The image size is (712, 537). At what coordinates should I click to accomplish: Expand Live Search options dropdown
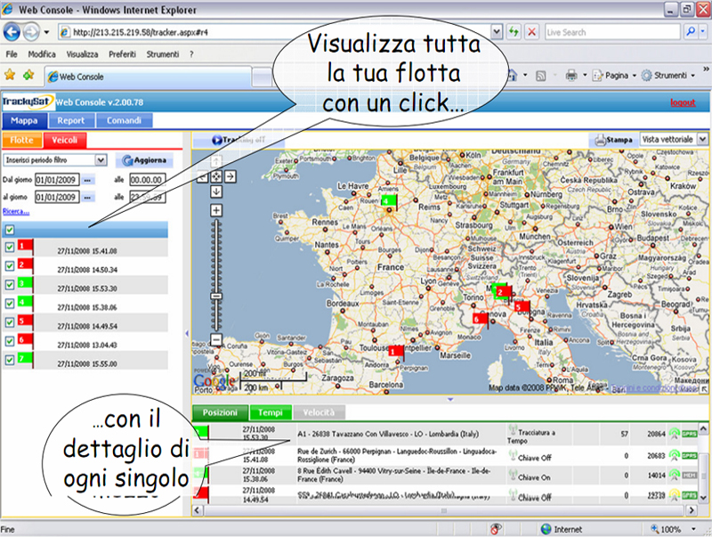click(x=703, y=32)
